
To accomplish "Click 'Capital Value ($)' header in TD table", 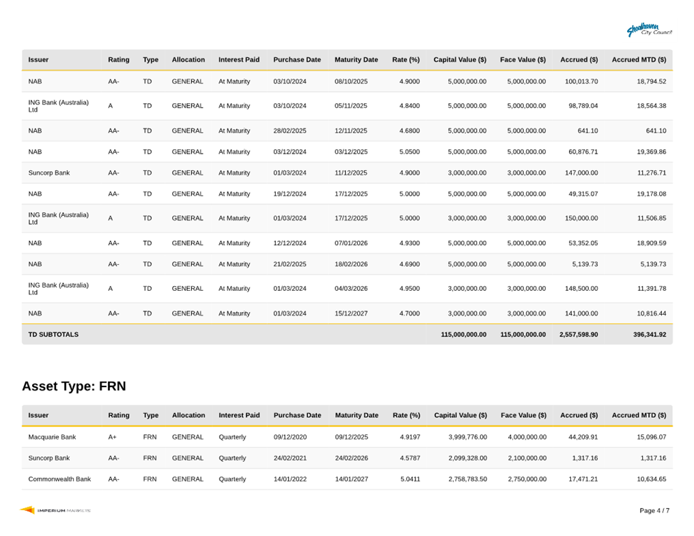I will coord(460,60).
